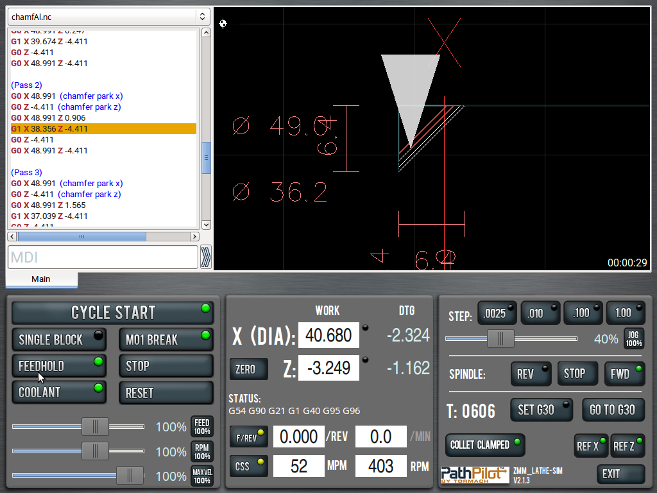
Task: Click the feed override slider handle
Action: (x=95, y=427)
